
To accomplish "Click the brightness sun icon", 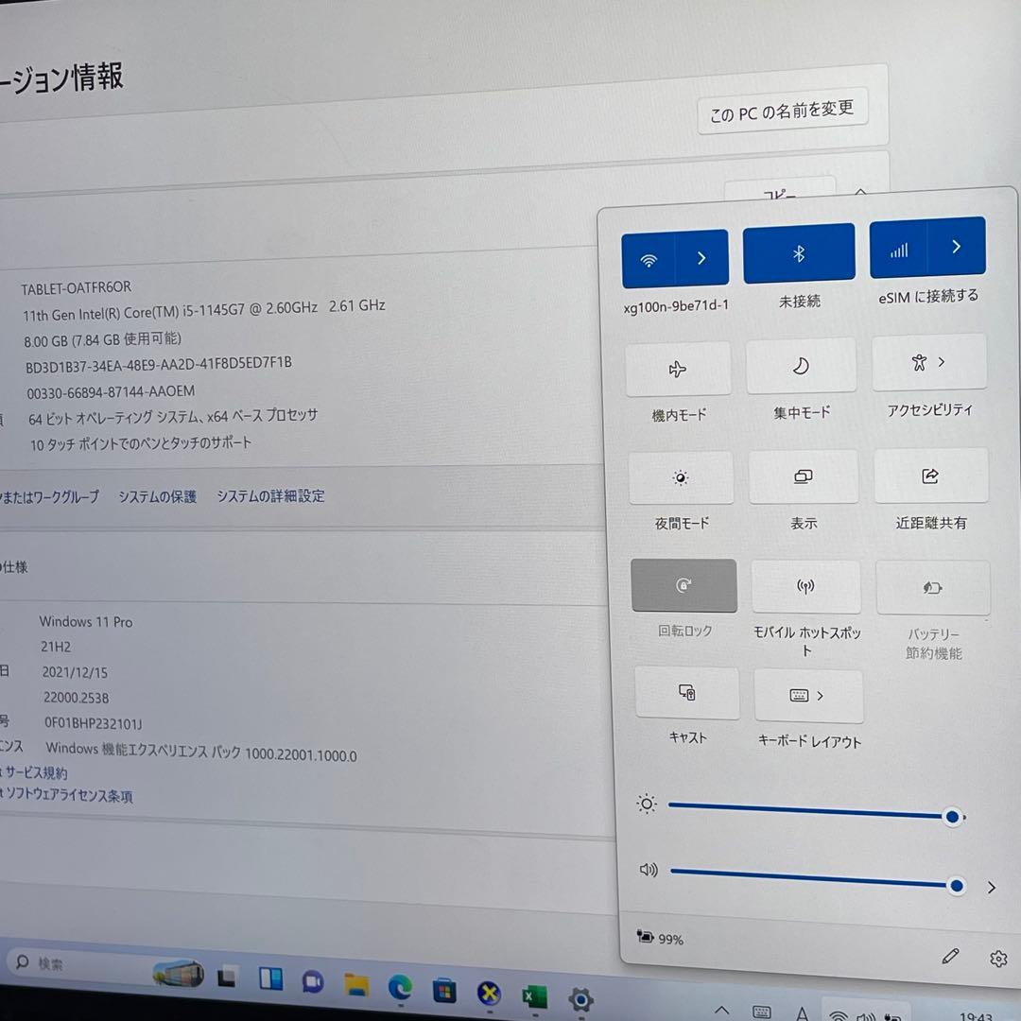I will coord(647,805).
